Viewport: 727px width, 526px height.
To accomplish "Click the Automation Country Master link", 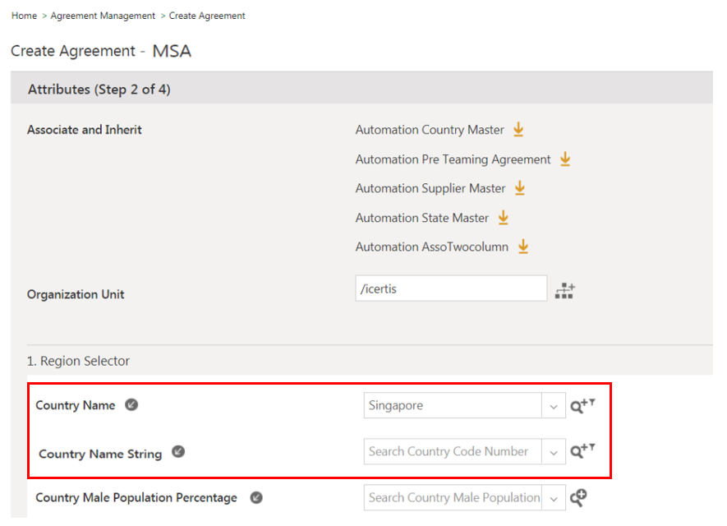I will pos(430,130).
